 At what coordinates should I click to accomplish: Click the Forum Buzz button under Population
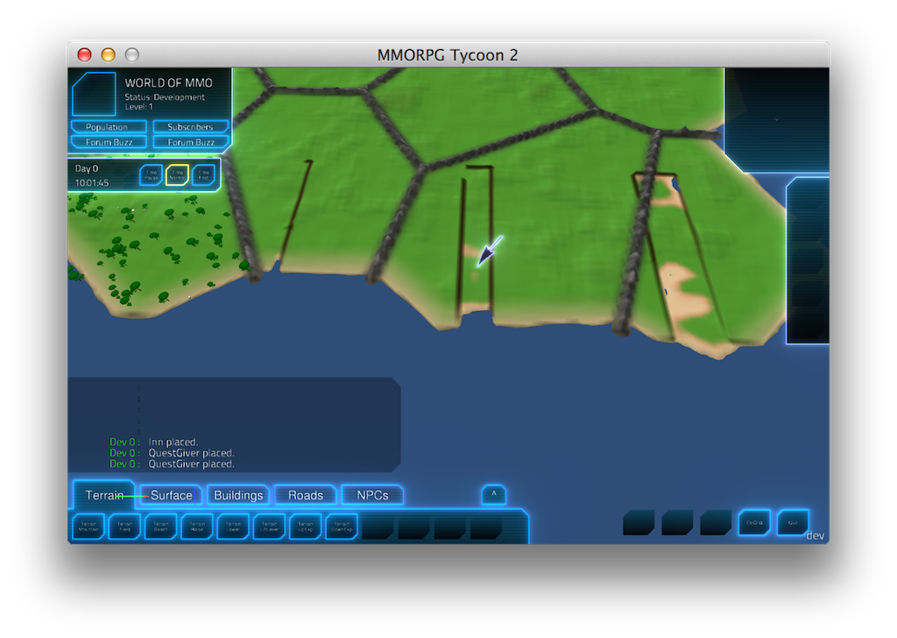109,141
